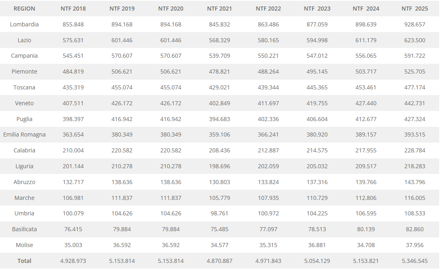
Task: Click Veneto's NTF 2024 value 427.440
Action: [366, 103]
